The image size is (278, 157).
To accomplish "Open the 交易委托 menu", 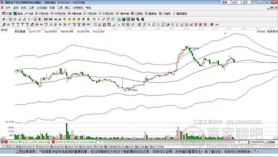I will coord(78,8).
